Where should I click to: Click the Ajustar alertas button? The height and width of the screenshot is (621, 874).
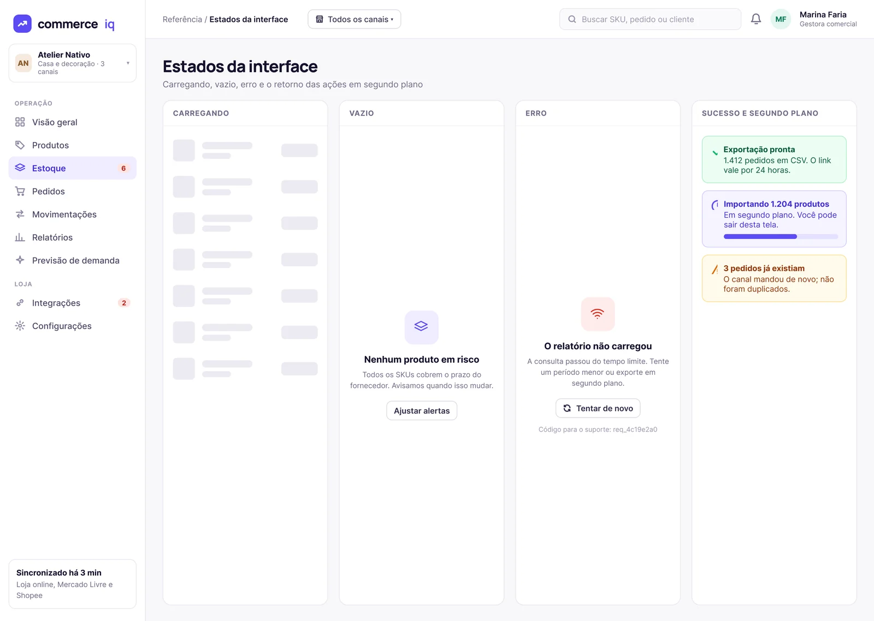(422, 410)
